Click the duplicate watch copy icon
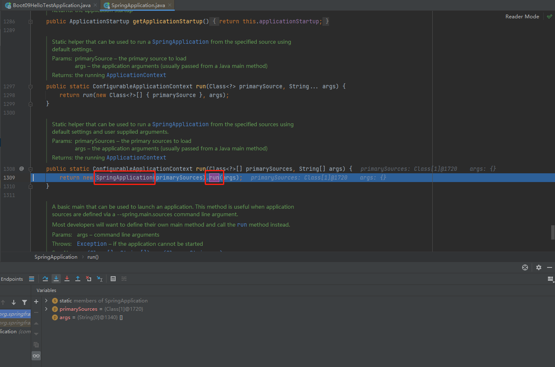The height and width of the screenshot is (367, 555). (x=36, y=345)
